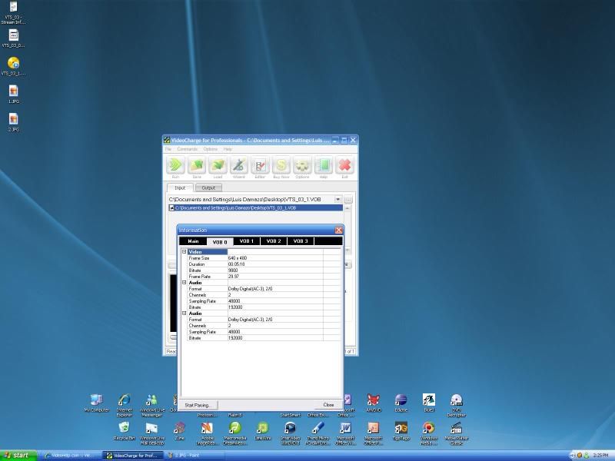Click the Load toolbar icon in VideoCharge
The height and width of the screenshot is (461, 615).
coord(218,165)
